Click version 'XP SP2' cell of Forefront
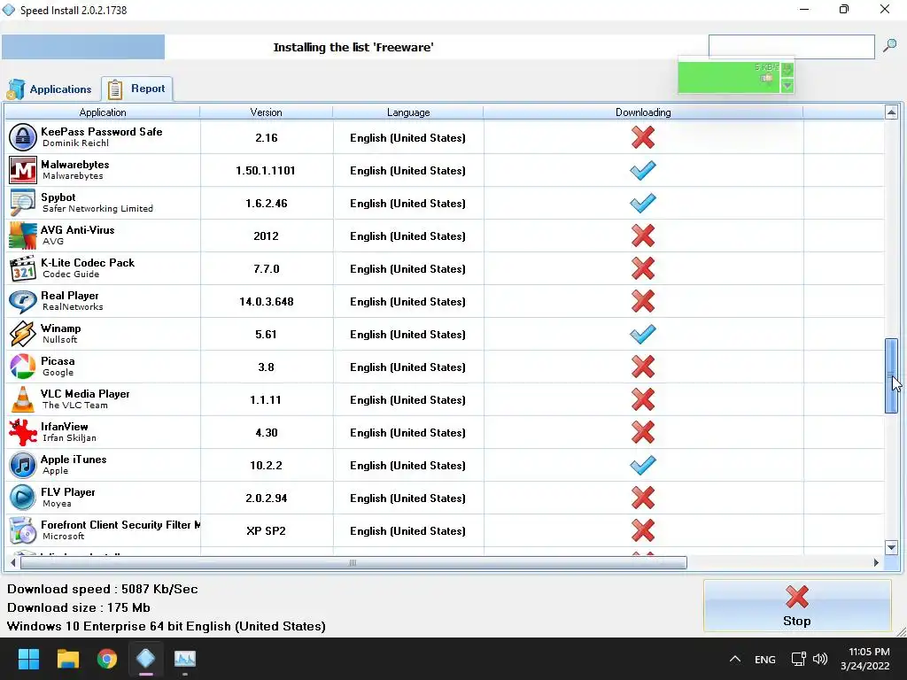907x680 pixels. click(x=266, y=531)
